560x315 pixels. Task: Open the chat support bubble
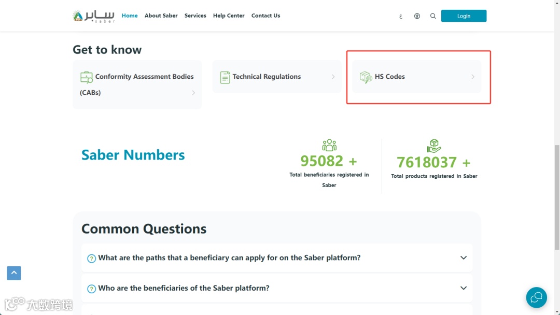(536, 297)
